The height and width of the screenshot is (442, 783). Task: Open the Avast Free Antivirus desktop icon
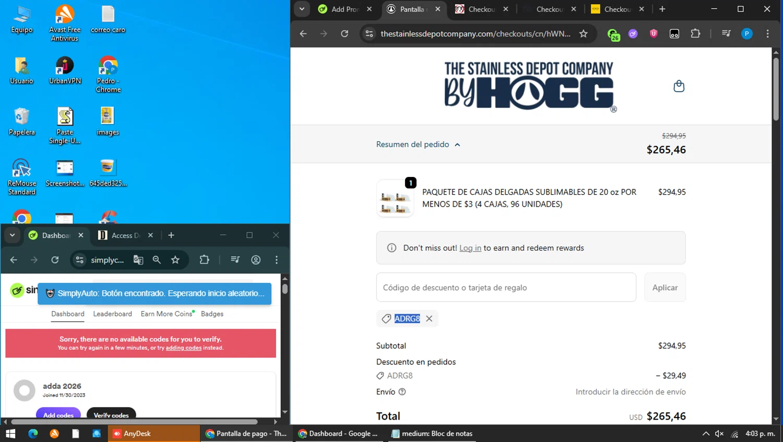(x=65, y=23)
